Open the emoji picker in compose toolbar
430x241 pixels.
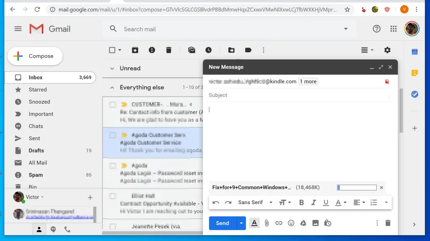291,223
